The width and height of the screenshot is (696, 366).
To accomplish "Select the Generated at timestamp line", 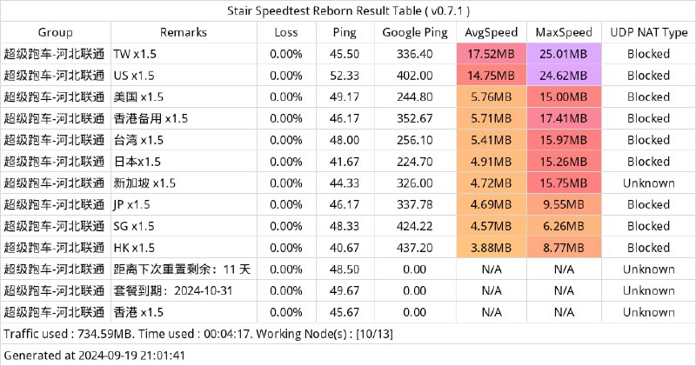I will click(x=95, y=356).
